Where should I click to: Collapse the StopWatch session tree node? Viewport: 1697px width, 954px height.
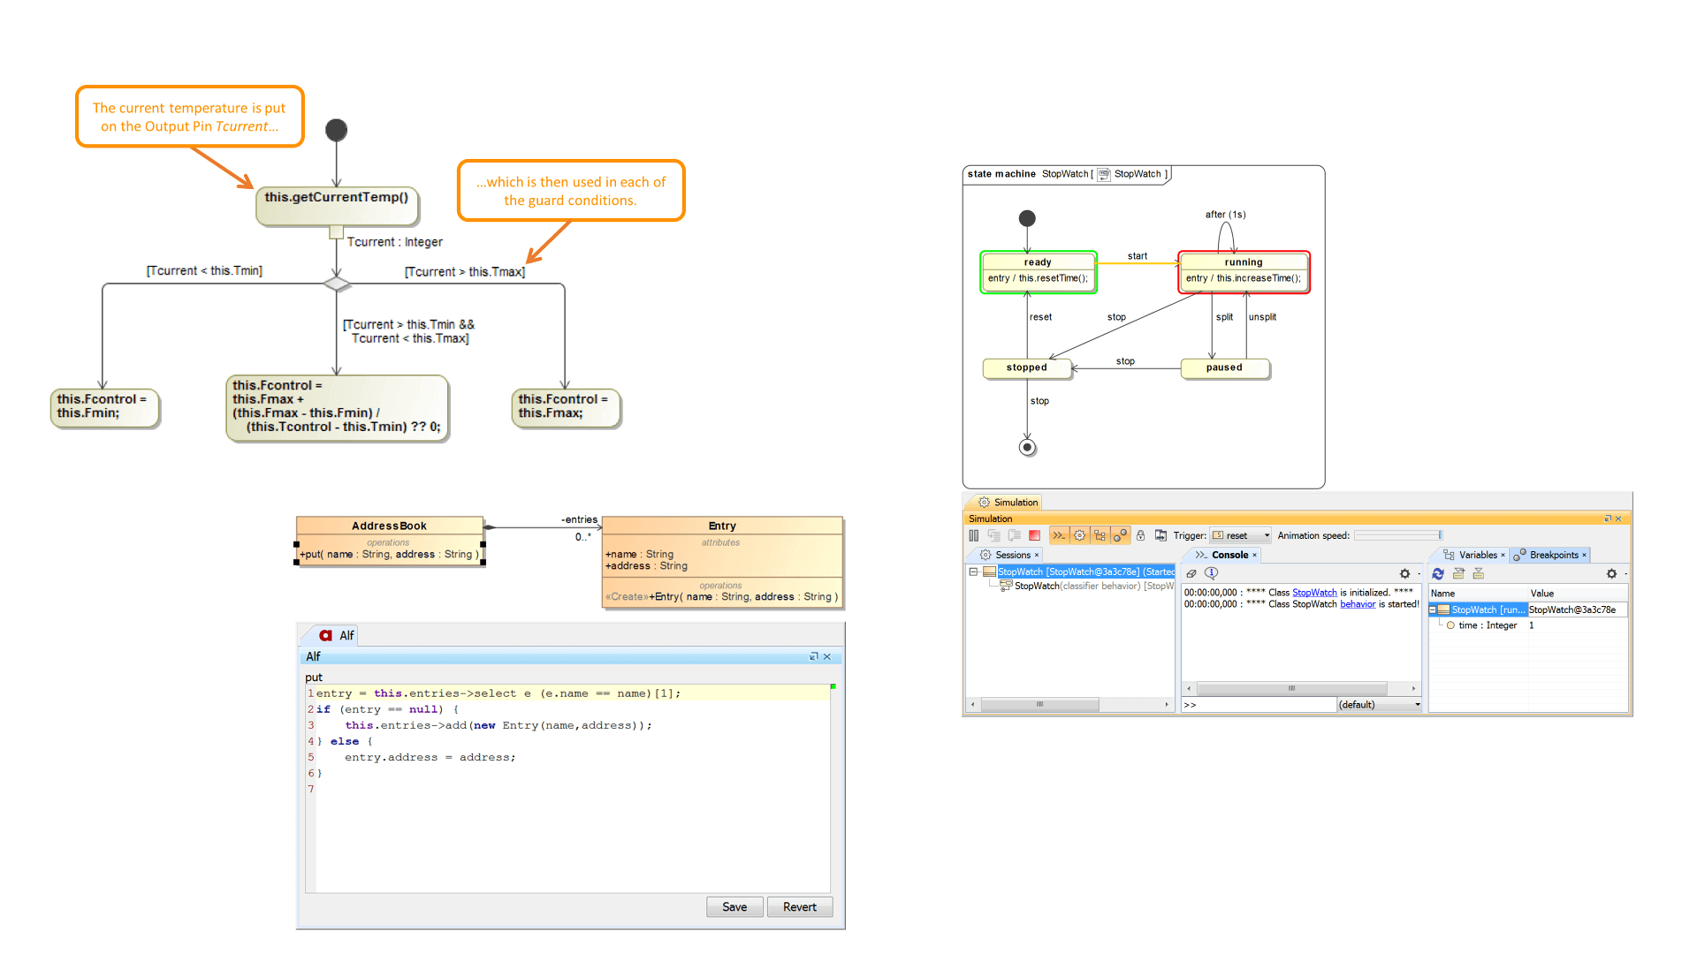coord(973,572)
